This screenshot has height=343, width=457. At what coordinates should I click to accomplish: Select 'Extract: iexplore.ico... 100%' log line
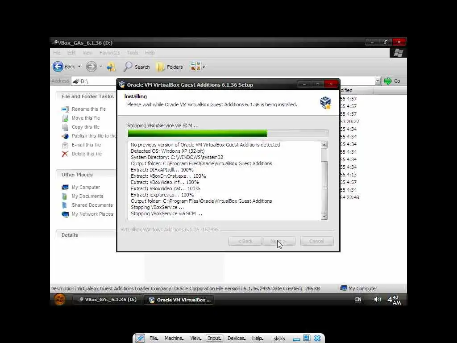pos(162,195)
